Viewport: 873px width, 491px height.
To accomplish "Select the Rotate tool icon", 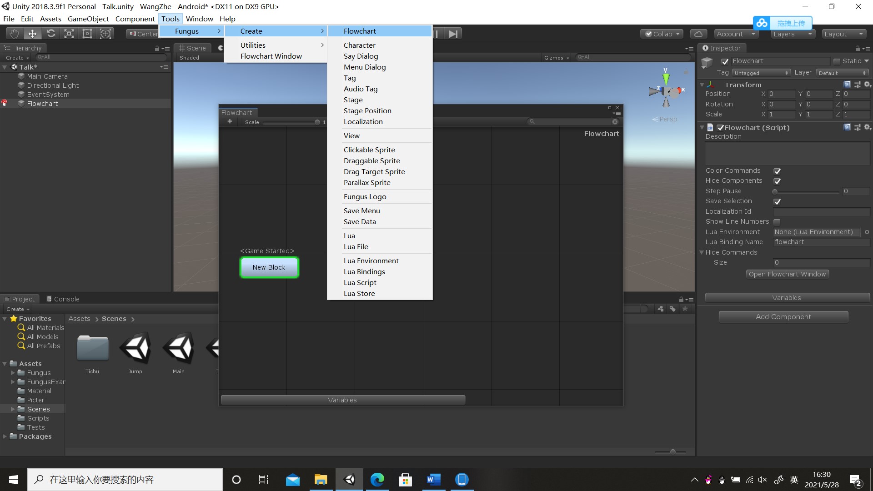I will tap(51, 34).
